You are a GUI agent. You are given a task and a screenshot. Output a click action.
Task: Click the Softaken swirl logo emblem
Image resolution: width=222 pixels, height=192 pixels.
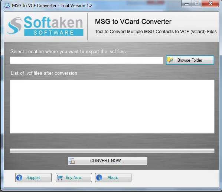(x=14, y=26)
